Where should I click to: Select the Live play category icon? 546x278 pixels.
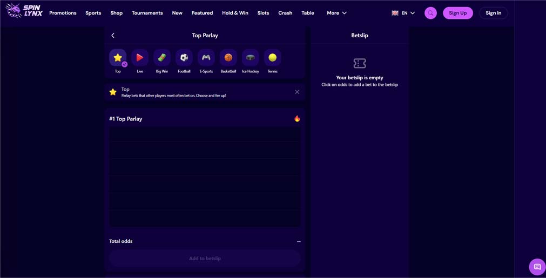point(140,58)
